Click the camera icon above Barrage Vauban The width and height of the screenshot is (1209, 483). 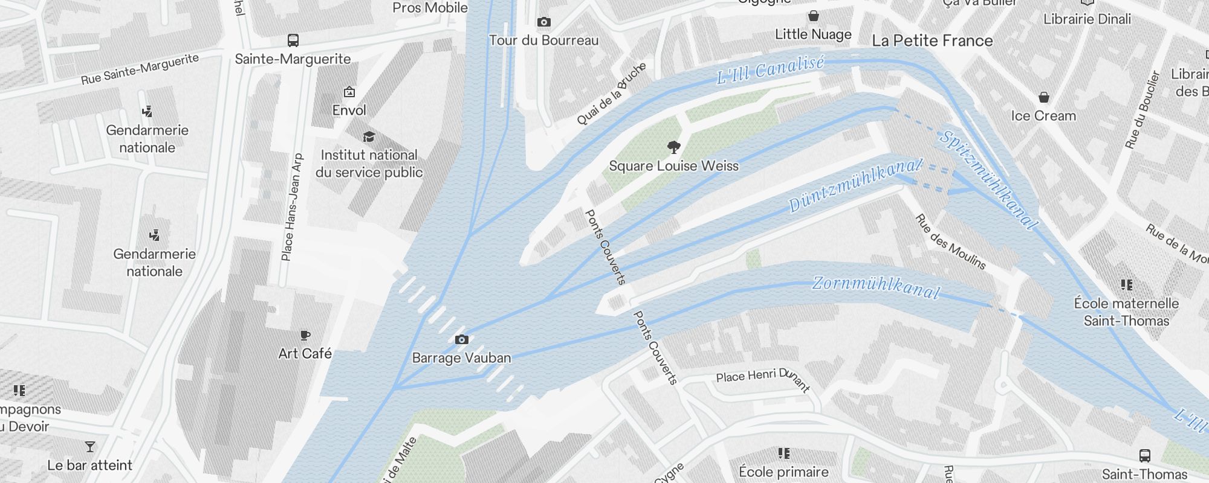pyautogui.click(x=462, y=340)
